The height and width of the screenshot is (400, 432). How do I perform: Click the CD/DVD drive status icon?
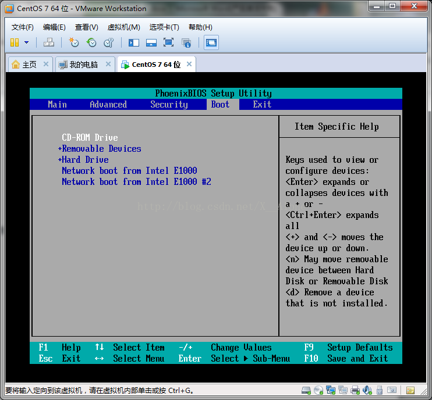pyautogui.click(x=318, y=390)
